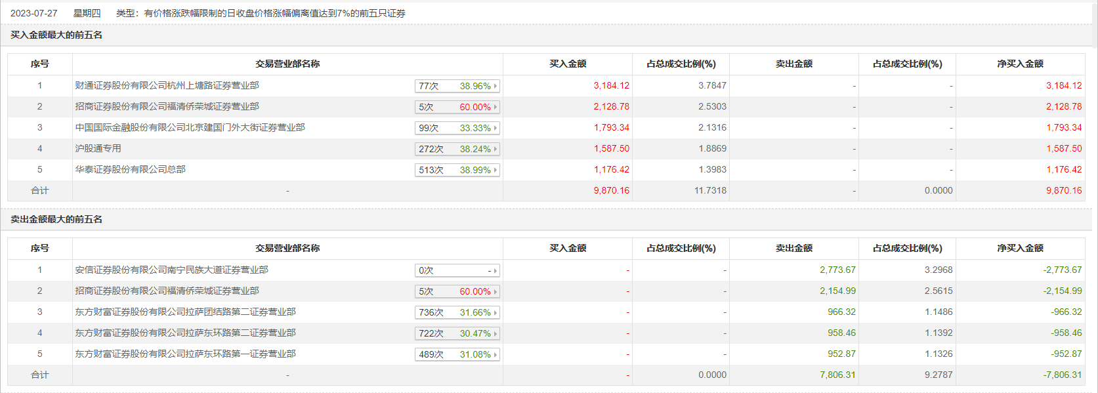Screen dimensions: 1098x393
Task: Click the 沪股通专用 seat name
Action: coord(98,148)
